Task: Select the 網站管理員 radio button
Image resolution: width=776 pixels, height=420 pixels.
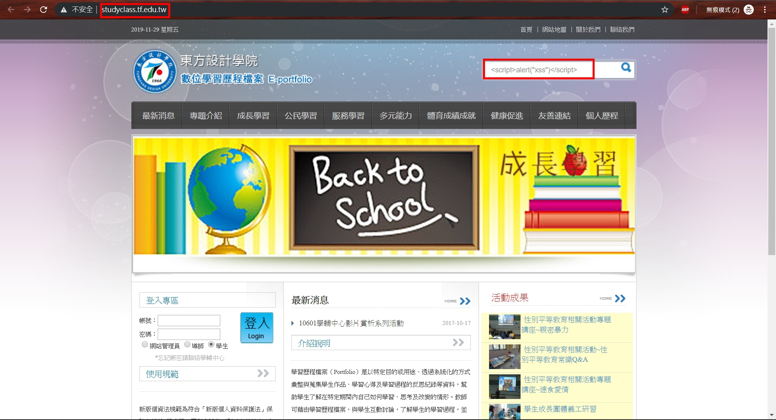Action: tap(145, 344)
